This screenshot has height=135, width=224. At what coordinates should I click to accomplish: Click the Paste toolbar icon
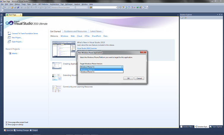click(x=28, y=7)
